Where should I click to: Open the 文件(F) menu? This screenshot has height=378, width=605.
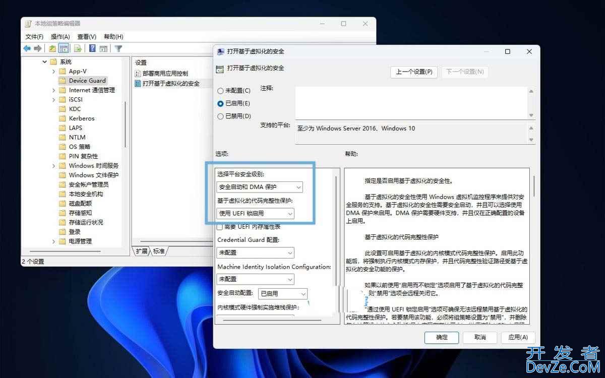pyautogui.click(x=34, y=37)
